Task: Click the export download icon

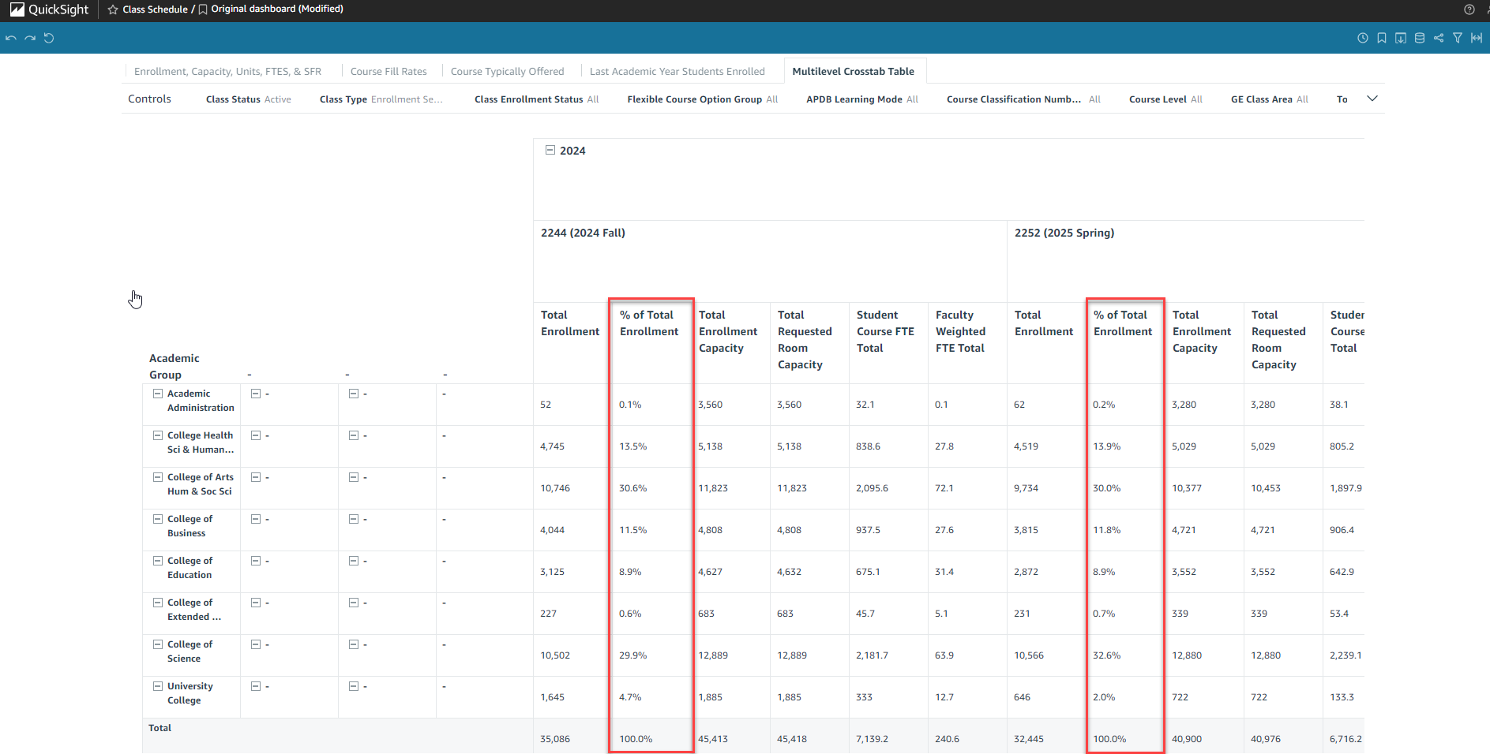Action: tap(1401, 38)
